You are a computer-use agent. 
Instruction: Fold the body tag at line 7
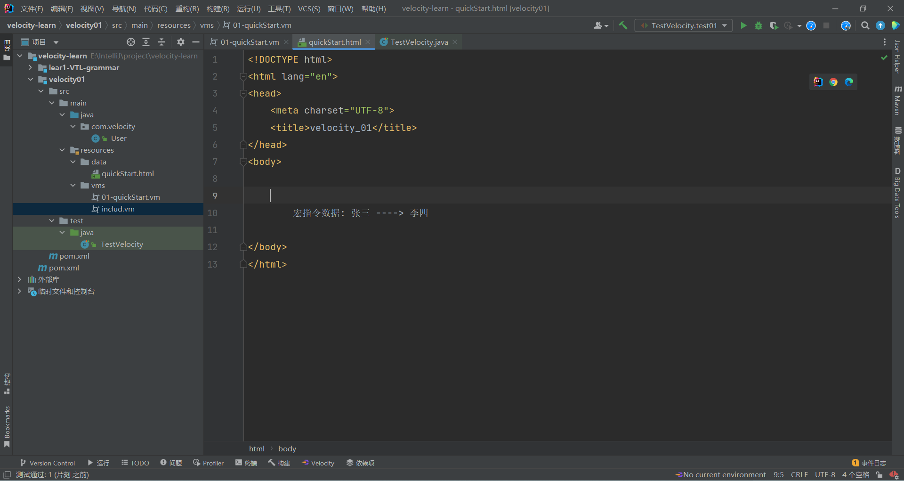pos(243,162)
